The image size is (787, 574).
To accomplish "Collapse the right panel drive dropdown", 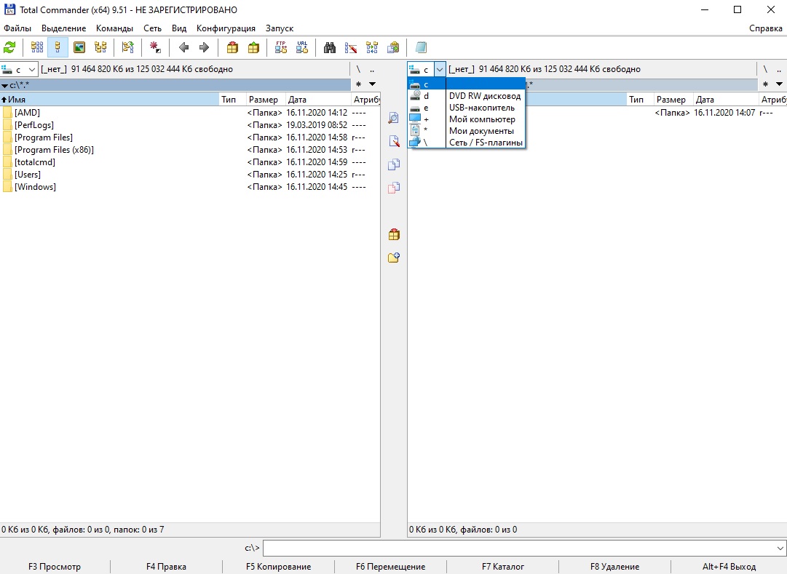I will [439, 69].
